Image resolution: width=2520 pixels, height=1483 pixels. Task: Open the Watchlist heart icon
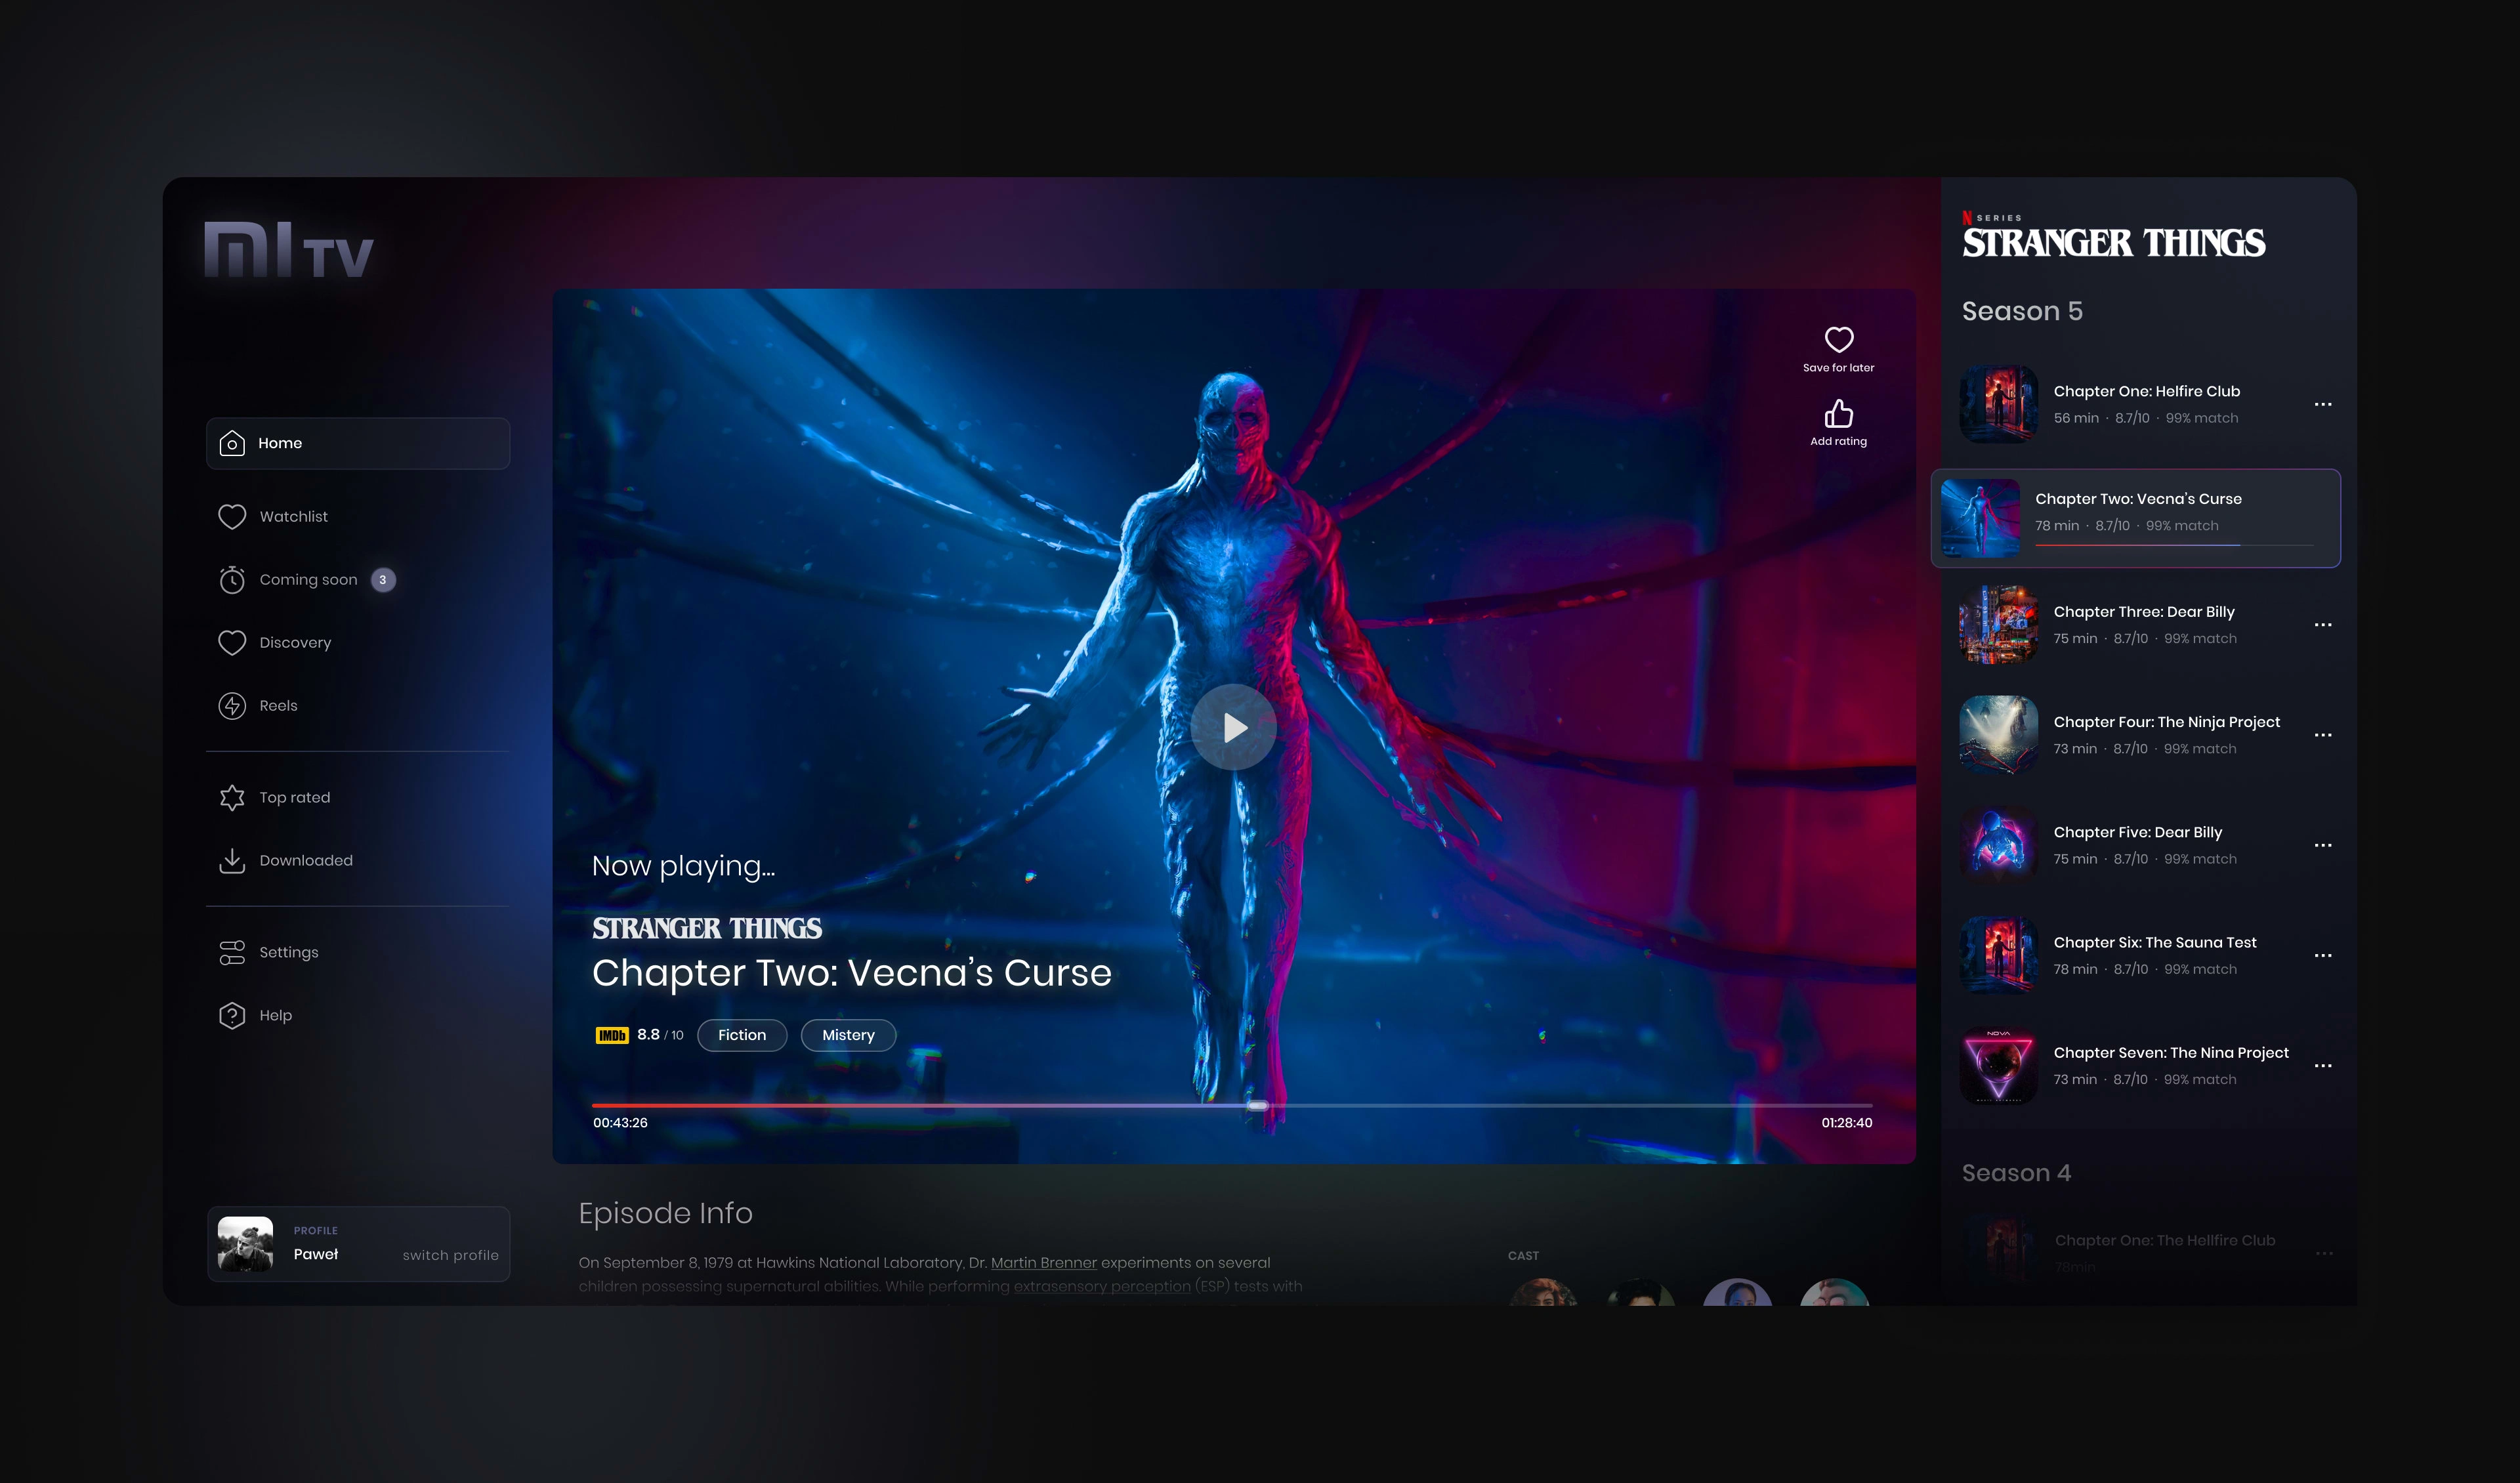[232, 516]
